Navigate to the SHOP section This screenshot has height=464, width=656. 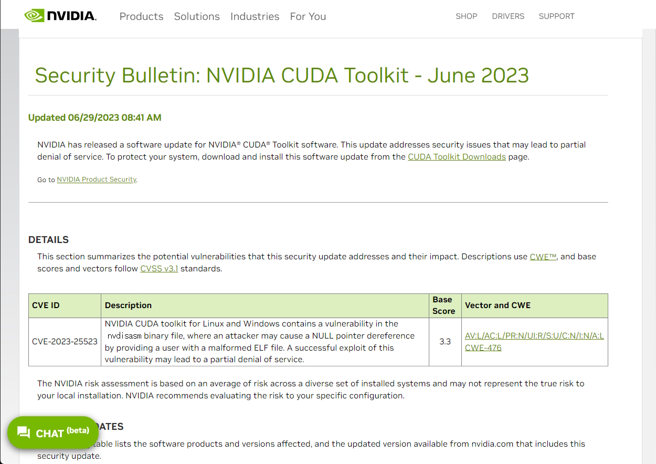click(x=466, y=16)
